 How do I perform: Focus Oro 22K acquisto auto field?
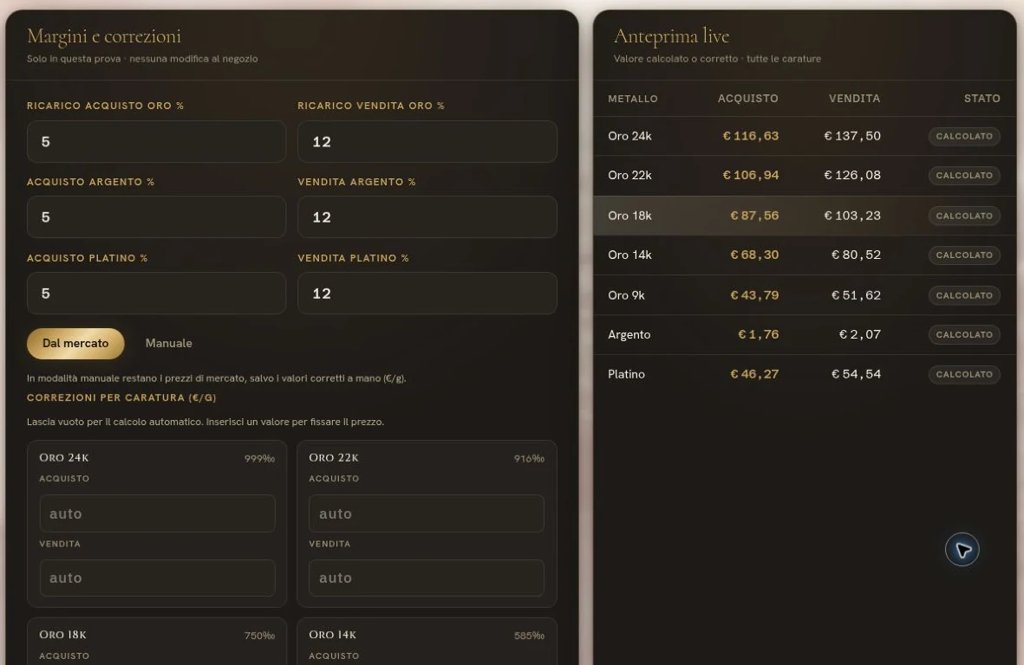pyautogui.click(x=427, y=513)
